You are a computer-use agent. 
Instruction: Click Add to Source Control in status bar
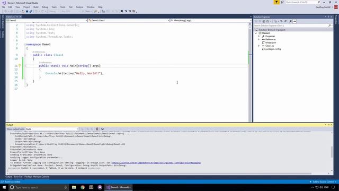point(323,182)
